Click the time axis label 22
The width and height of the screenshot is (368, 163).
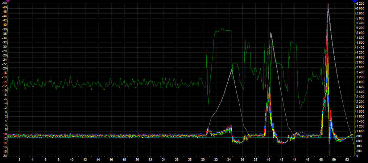(150, 159)
